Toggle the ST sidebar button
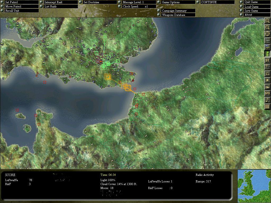The width and height of the screenshot is (271, 203). pos(267,60)
